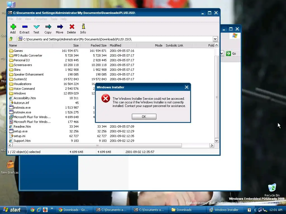Open the Tools menu
The height and width of the screenshot is (214, 286).
pos(54,19)
